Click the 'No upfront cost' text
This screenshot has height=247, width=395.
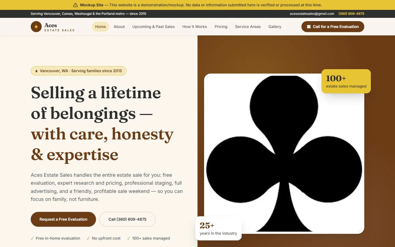point(106,238)
